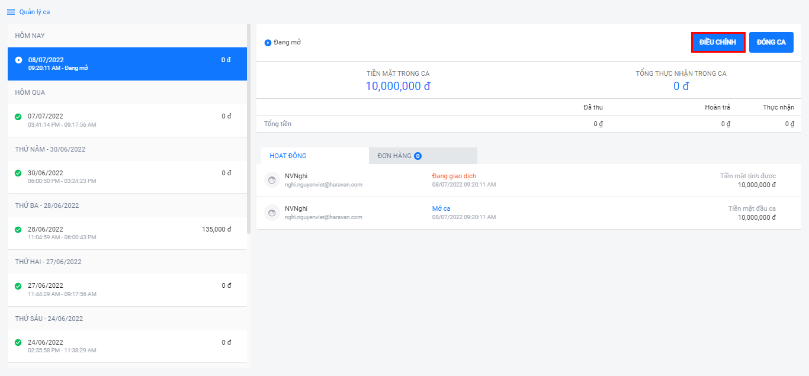Click Tiền mặt tính được label
Image resolution: width=809 pixels, height=376 pixels.
click(748, 176)
